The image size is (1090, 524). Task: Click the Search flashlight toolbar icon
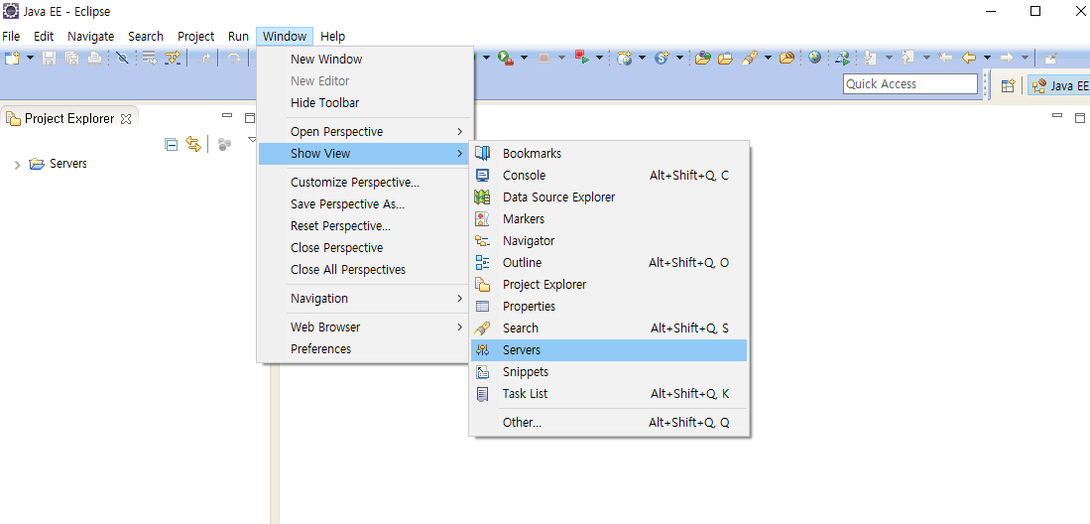750,59
